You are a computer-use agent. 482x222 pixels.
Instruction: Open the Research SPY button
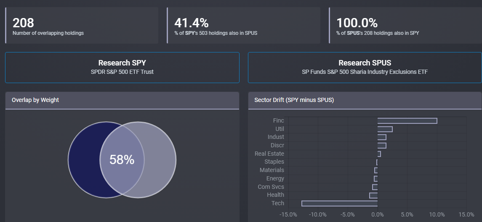[x=122, y=68]
